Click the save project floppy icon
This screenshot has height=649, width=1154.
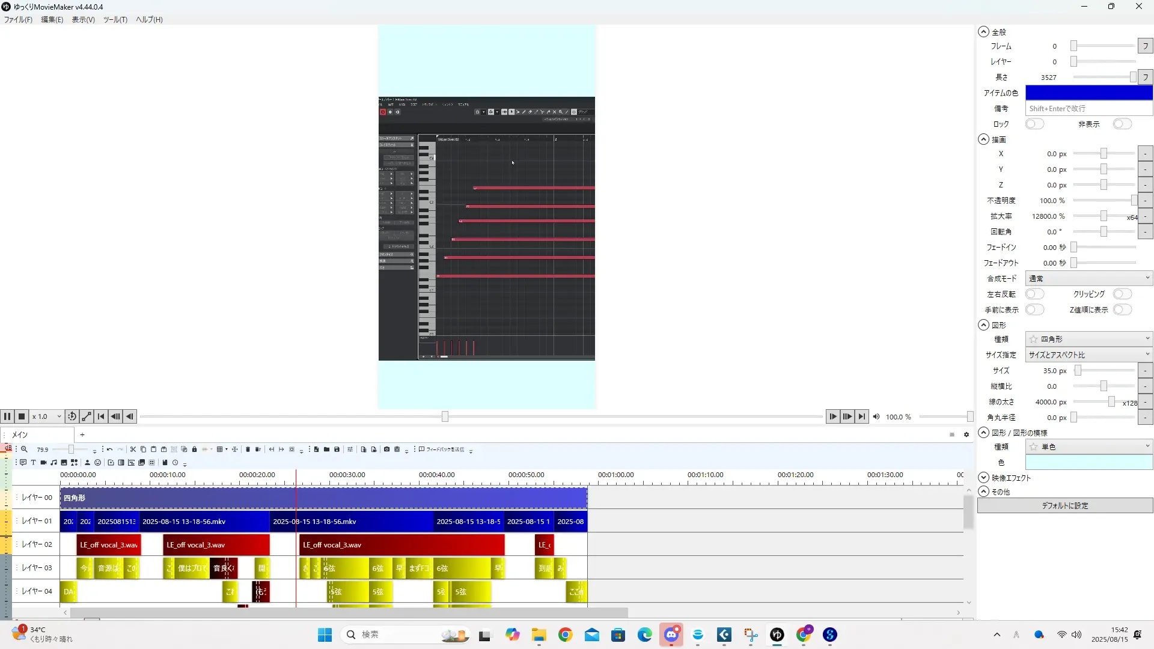[337, 449]
